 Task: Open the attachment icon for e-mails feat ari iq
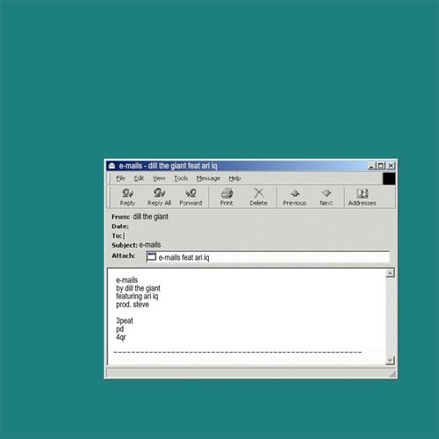[151, 256]
